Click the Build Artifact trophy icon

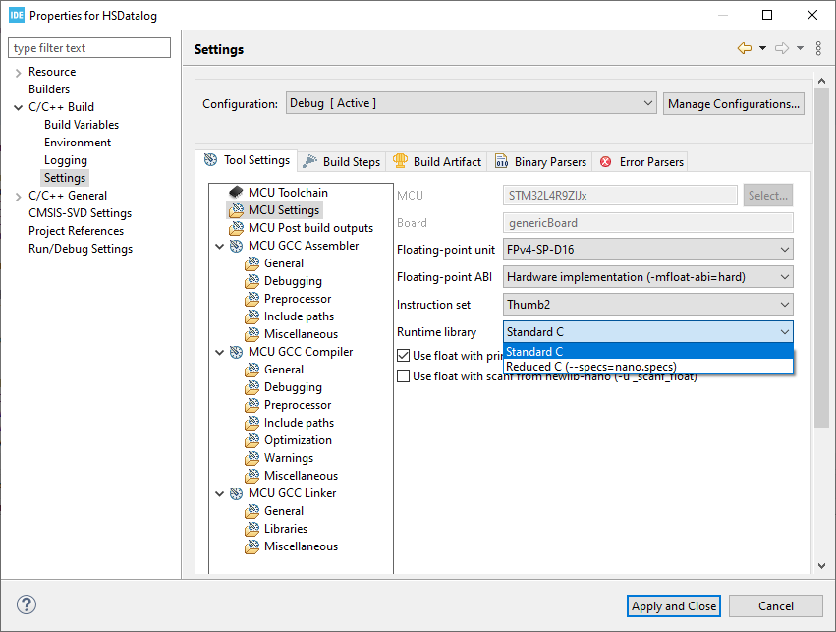(x=400, y=160)
